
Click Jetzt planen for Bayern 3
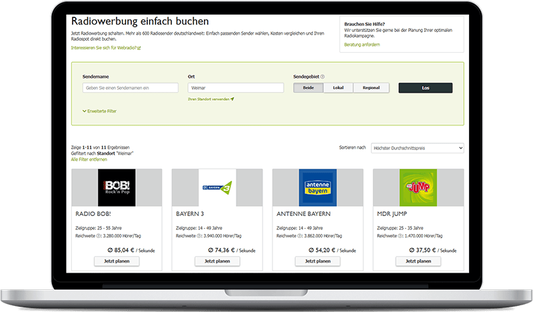pos(217,261)
